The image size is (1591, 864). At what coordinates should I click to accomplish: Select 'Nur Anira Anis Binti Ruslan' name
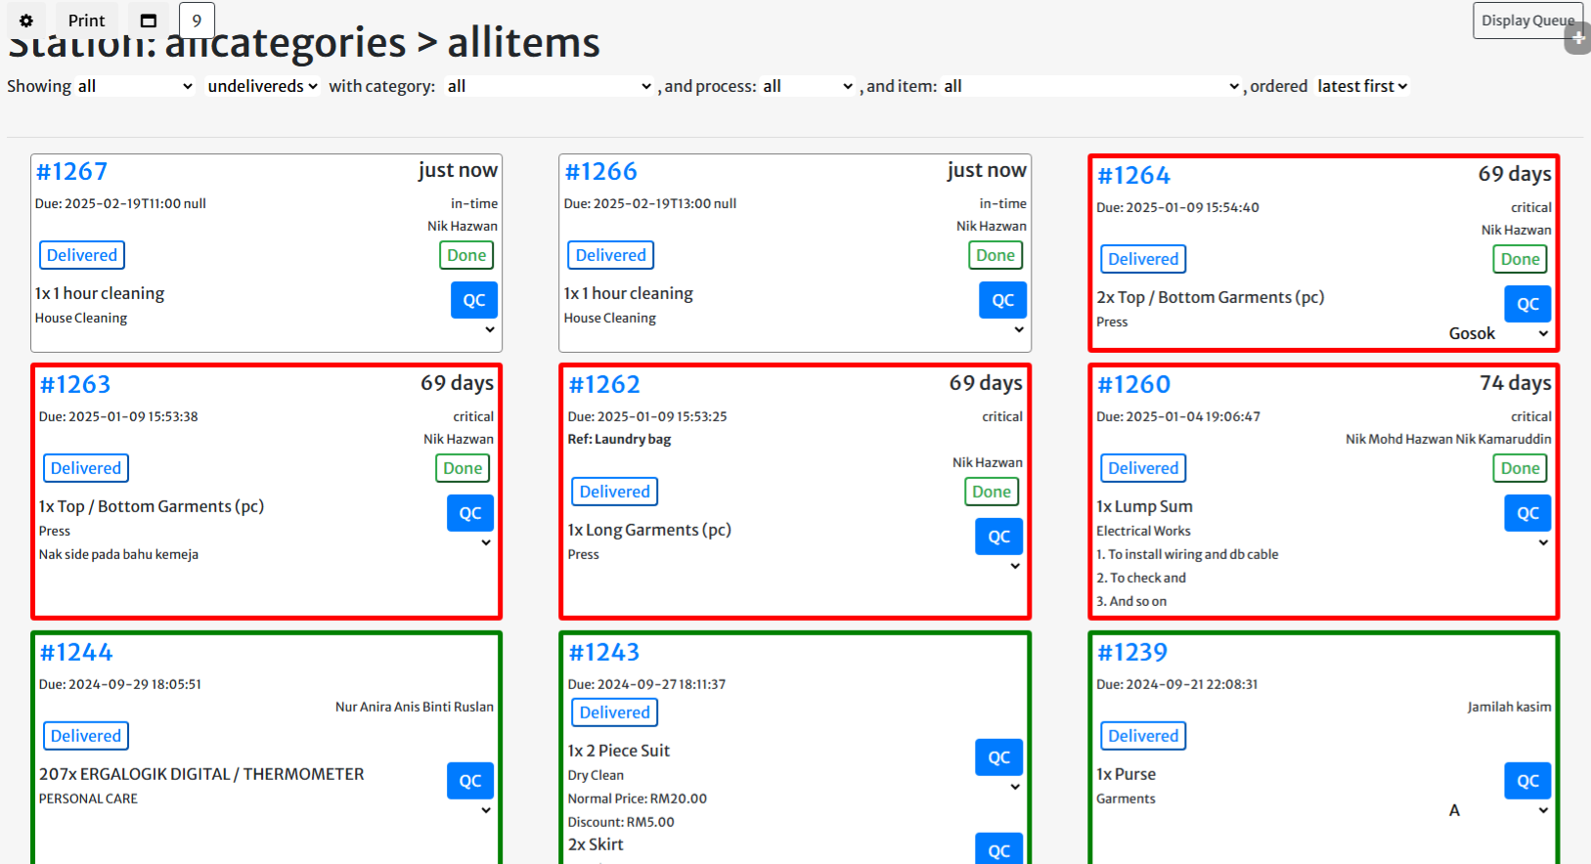415,708
